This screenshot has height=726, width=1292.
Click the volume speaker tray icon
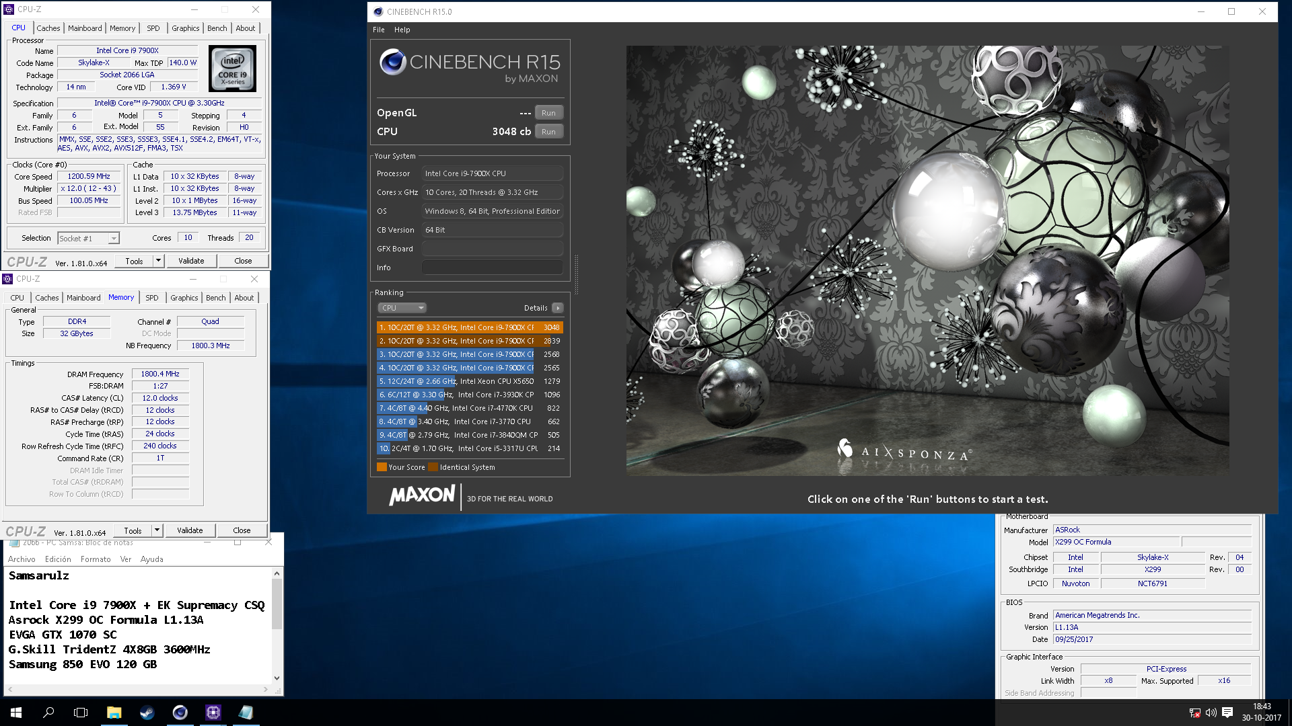tap(1211, 713)
